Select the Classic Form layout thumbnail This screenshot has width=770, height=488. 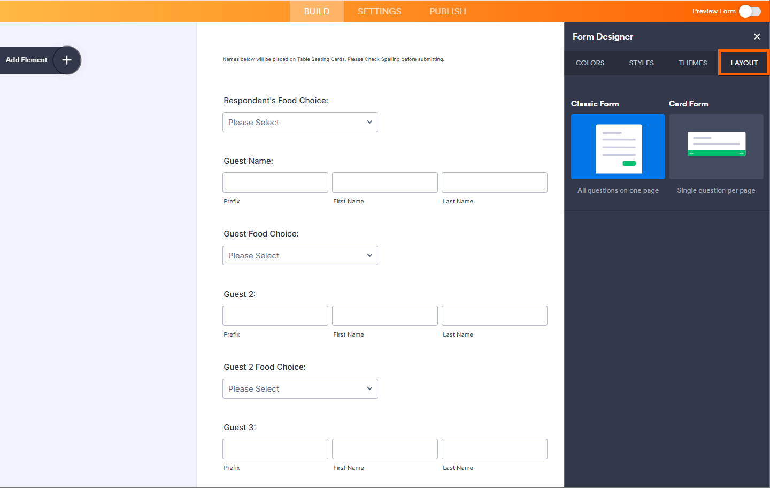(618, 147)
